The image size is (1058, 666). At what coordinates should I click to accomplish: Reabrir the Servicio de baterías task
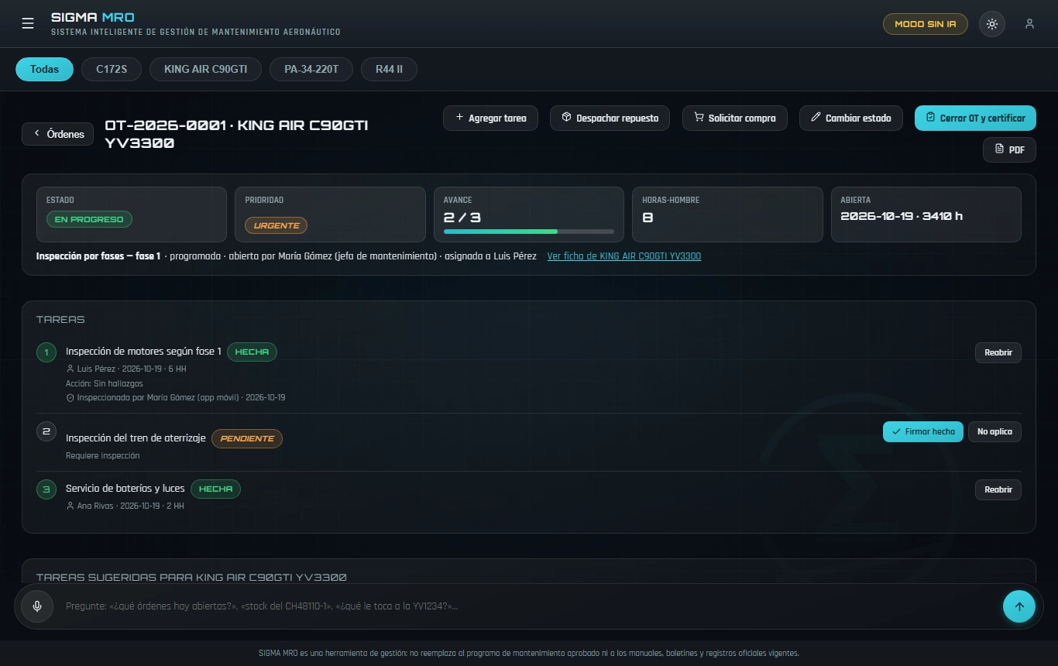[x=998, y=489]
